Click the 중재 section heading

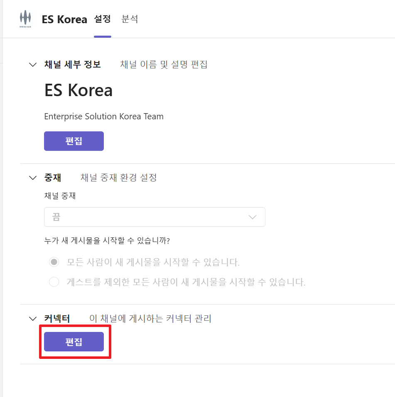[53, 178]
